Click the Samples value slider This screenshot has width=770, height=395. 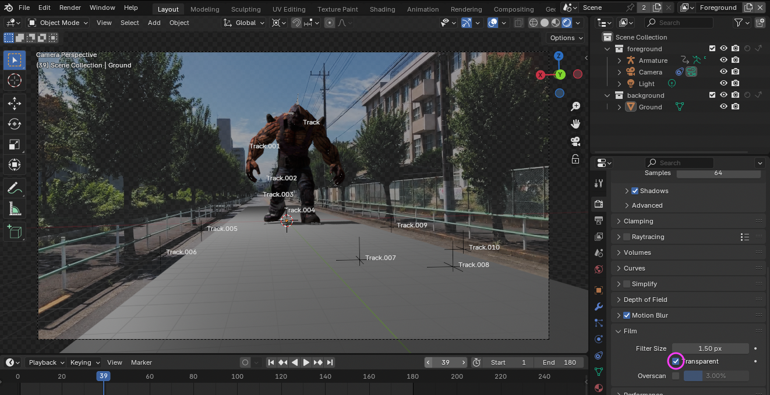[718, 173]
